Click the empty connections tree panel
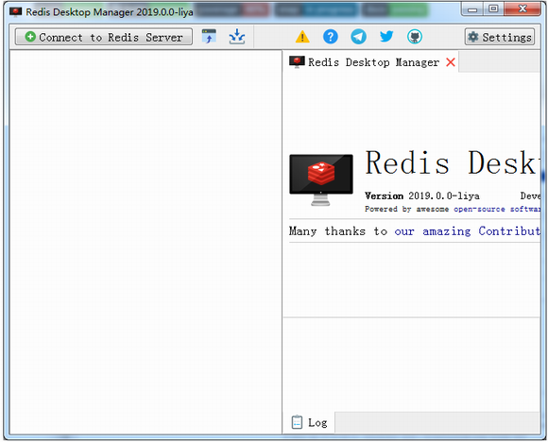 pos(146,242)
